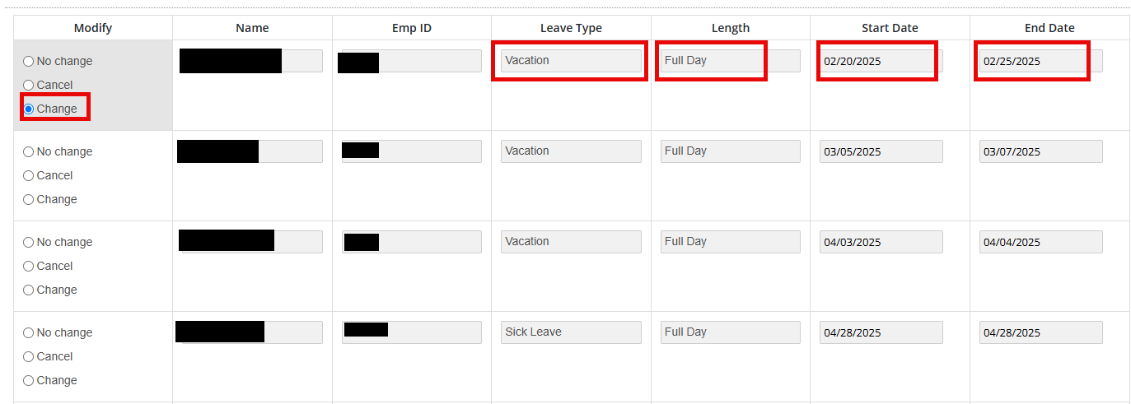Select 'Cancel' for the 02/20/2025 leave row
1131x404 pixels.
(29, 85)
